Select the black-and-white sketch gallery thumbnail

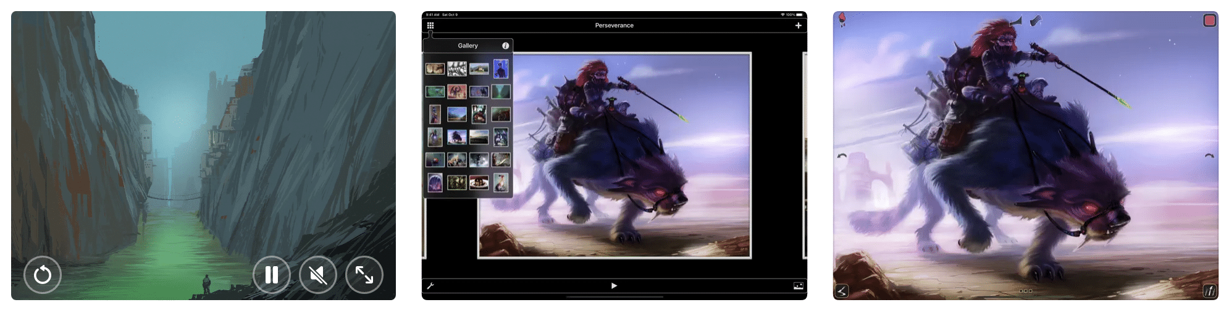457,69
